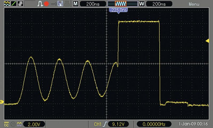The width and height of the screenshot is (213, 128).
Task: Select the M main timebase label
Action: pos(76,4)
